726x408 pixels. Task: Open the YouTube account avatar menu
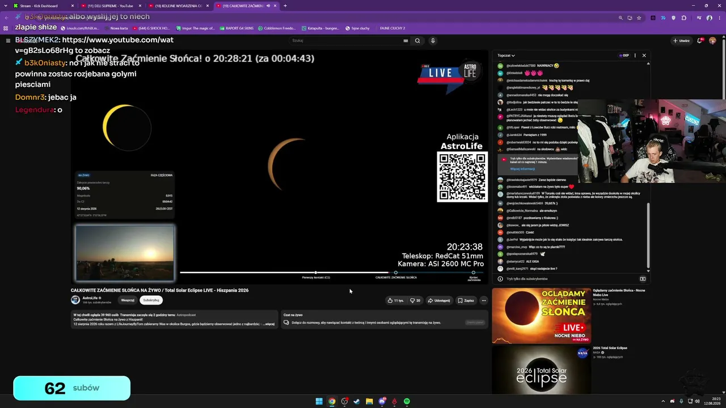(713, 41)
